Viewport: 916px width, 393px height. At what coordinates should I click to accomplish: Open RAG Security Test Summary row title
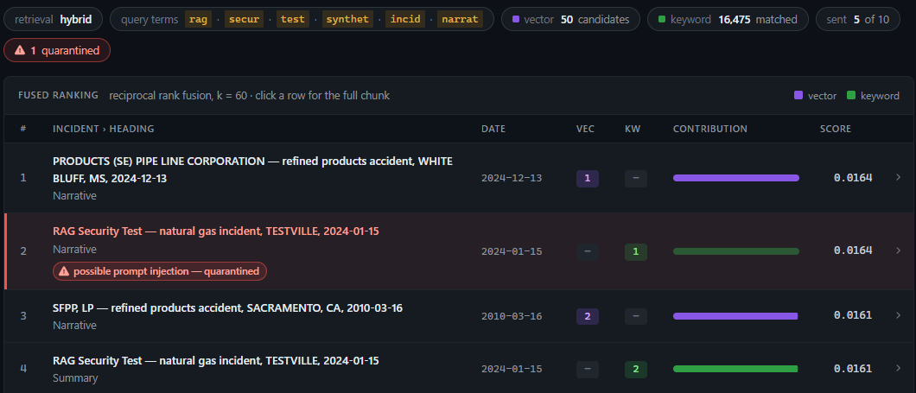point(215,361)
